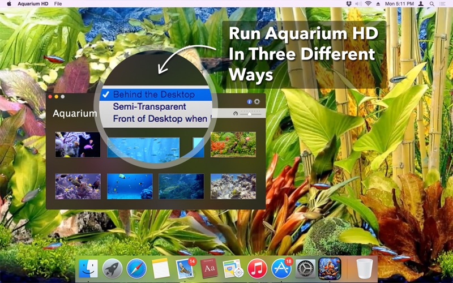This screenshot has width=453, height=283.
Task: Launch Aquarium HD from the dock
Action: (329, 268)
